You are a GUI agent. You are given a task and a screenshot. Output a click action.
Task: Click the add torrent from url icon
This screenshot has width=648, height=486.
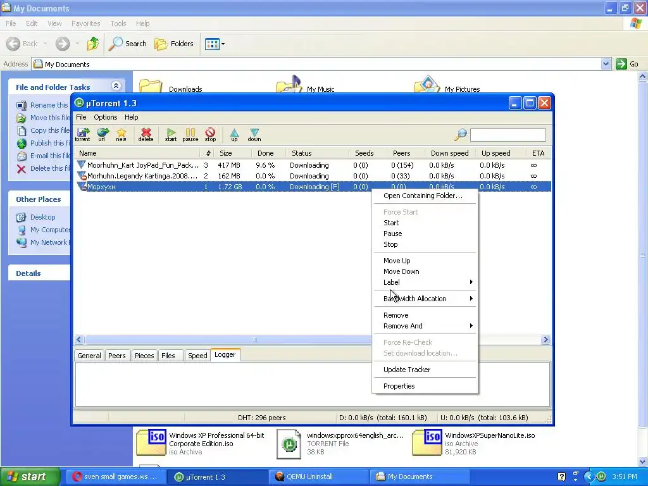click(102, 135)
